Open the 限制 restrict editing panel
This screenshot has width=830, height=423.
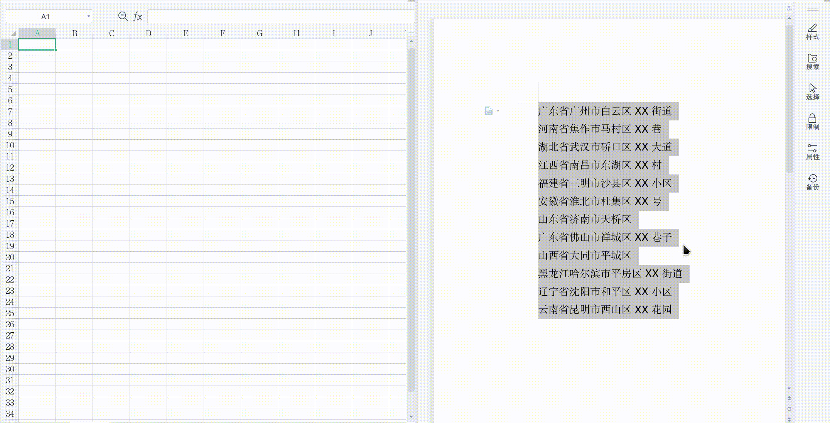pyautogui.click(x=812, y=122)
